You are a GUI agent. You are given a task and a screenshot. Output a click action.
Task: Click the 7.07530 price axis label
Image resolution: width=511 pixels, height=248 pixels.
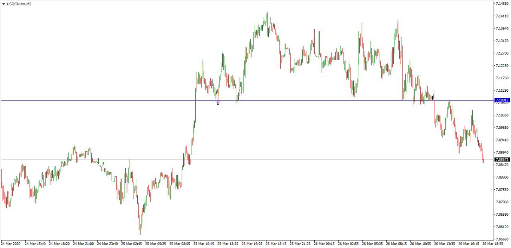[x=502, y=189]
